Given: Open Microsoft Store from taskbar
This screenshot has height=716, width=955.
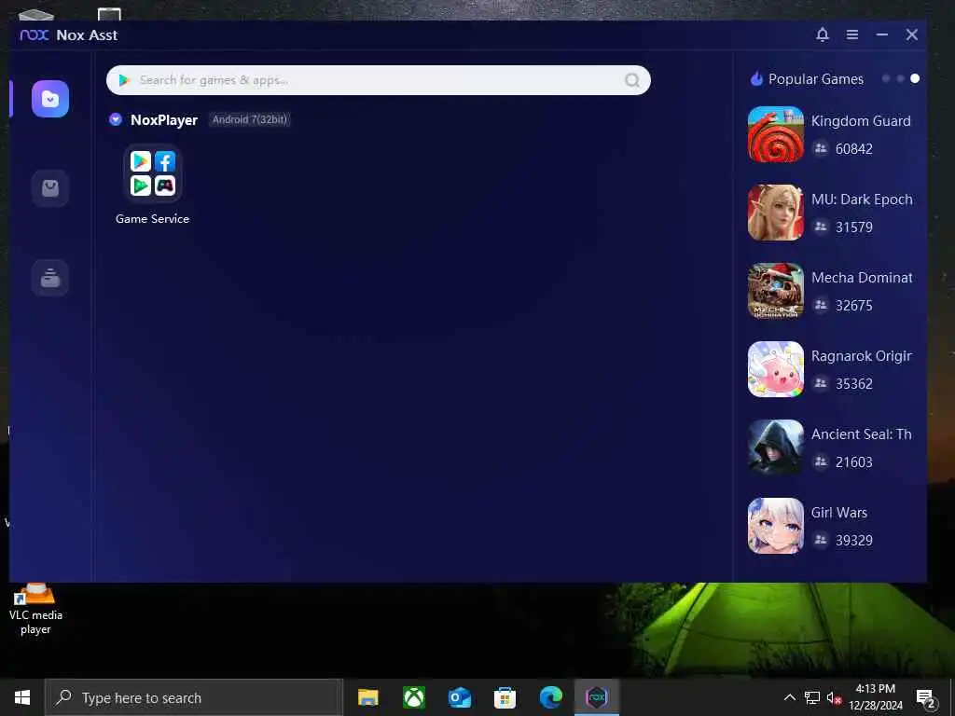Looking at the screenshot, I should click(505, 697).
